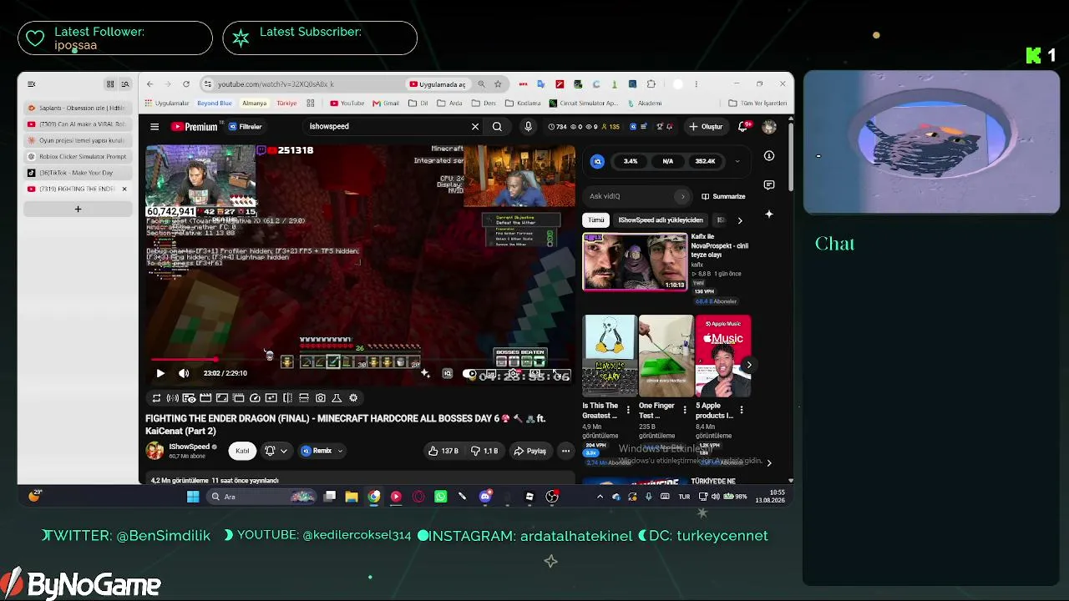Bookmark this page with the star icon
The width and height of the screenshot is (1069, 601).
(x=498, y=84)
